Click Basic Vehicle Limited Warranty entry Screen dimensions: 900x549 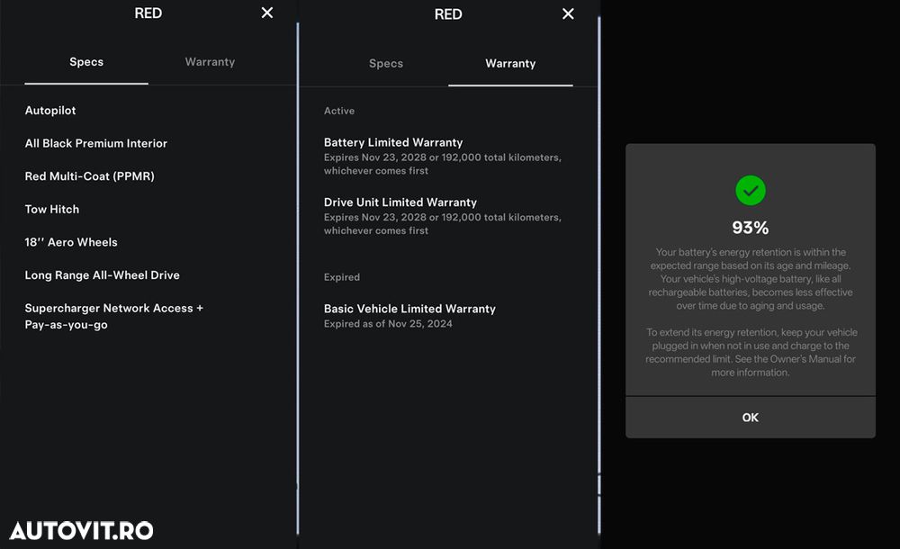409,315
